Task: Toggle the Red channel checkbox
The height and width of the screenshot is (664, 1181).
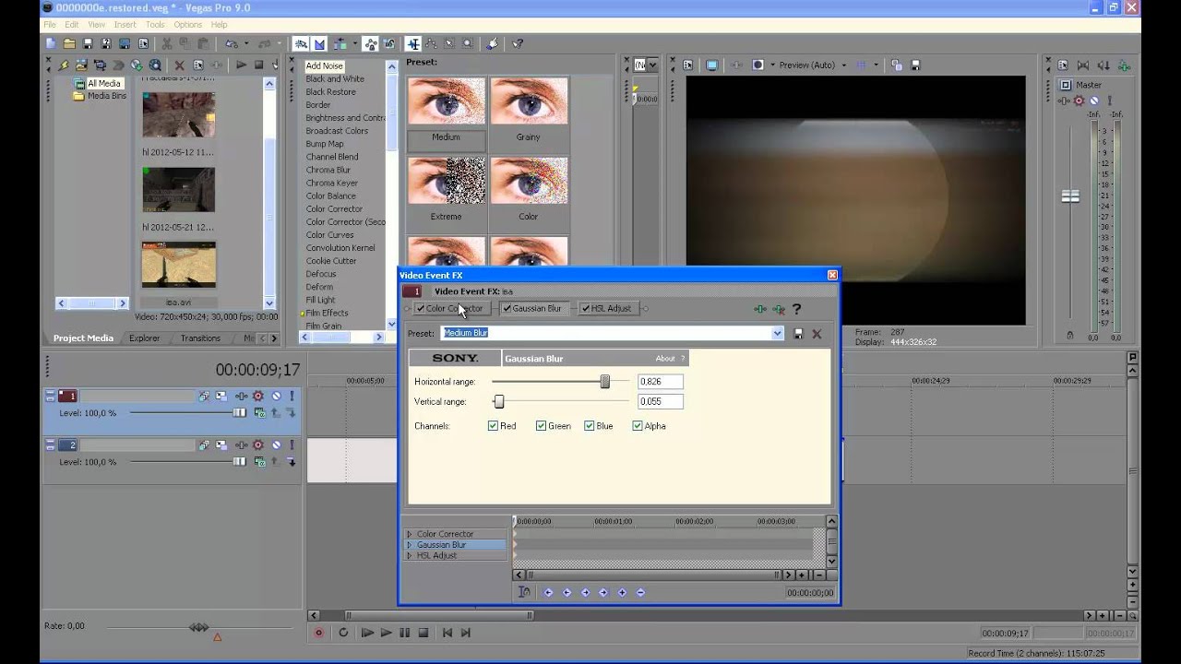Action: point(494,426)
